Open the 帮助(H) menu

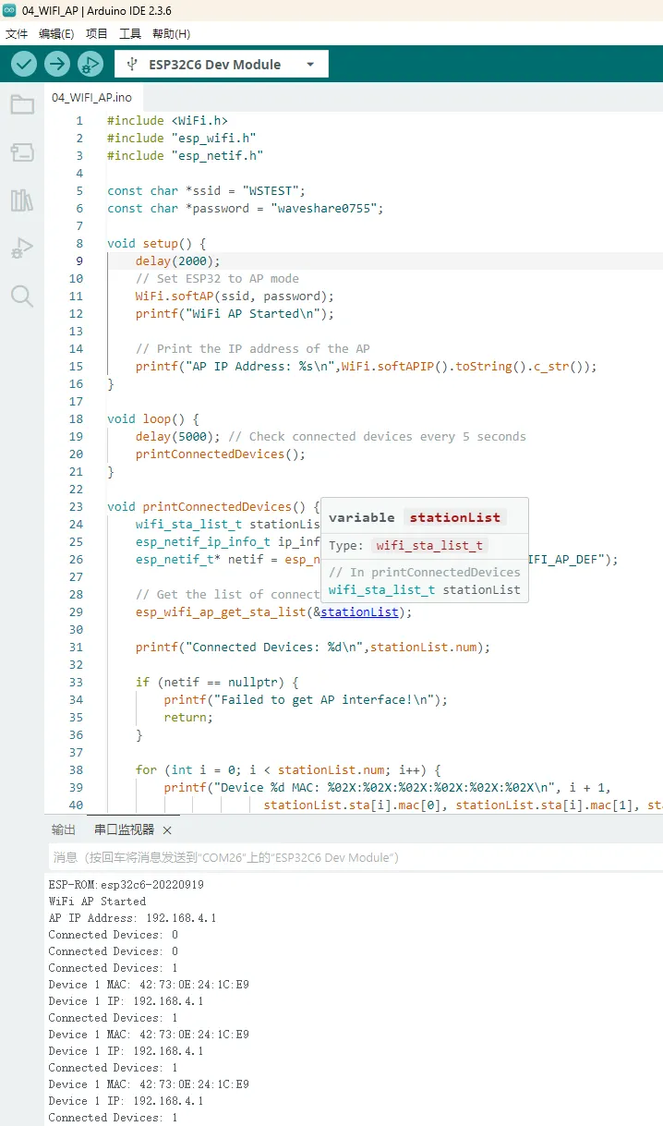point(171,34)
